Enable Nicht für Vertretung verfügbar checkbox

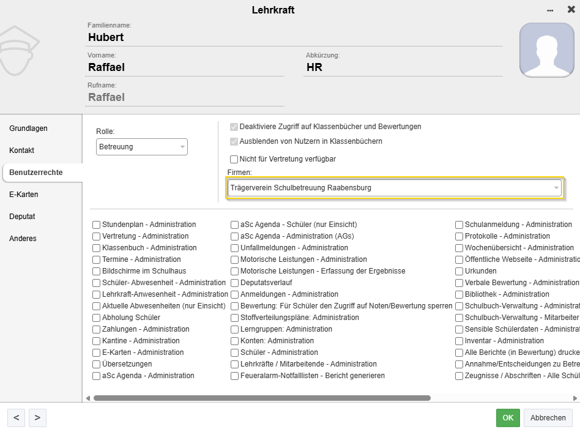[234, 159]
